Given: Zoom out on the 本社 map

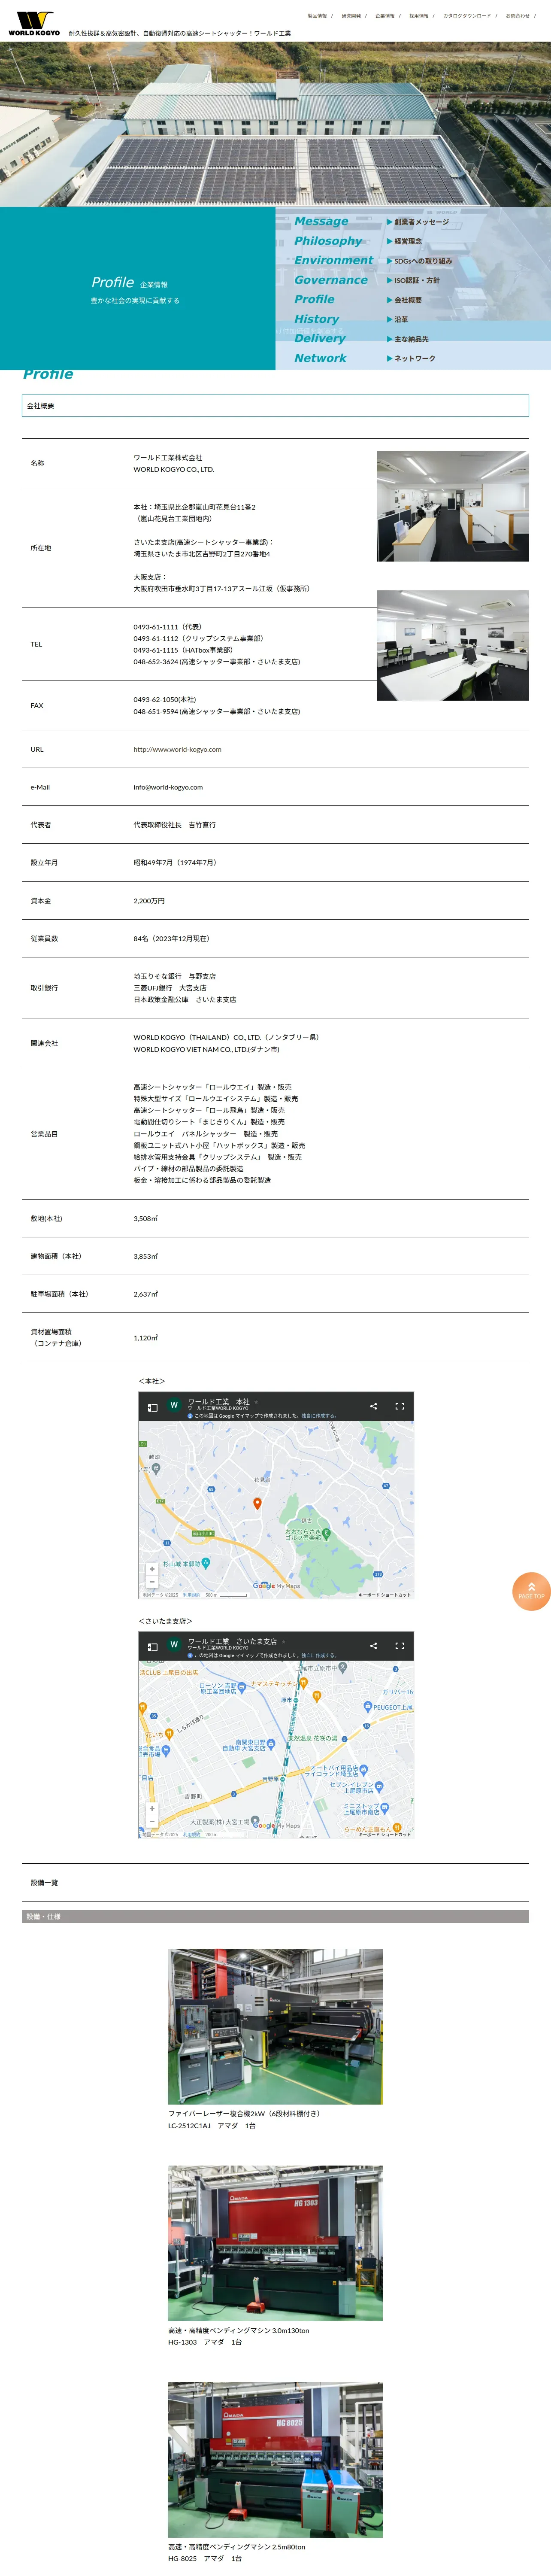Looking at the screenshot, I should 152,1582.
